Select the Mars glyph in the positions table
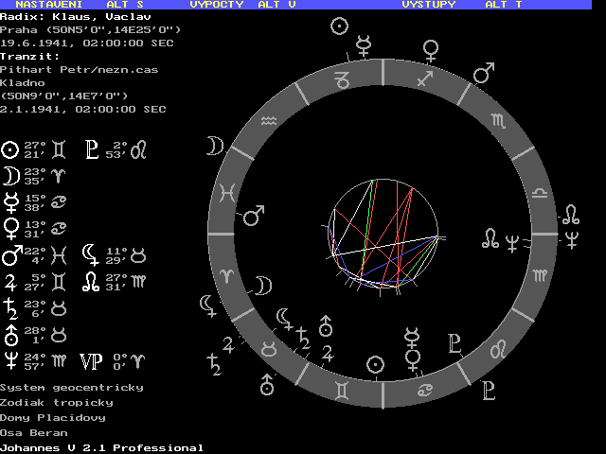The height and width of the screenshot is (454, 606). [x=11, y=255]
